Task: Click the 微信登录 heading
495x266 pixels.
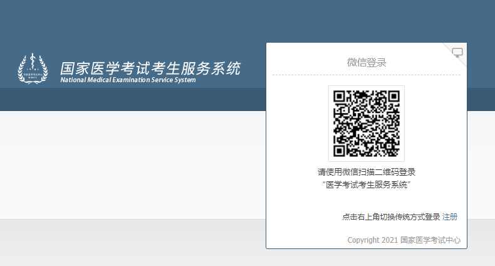Action: [x=367, y=62]
